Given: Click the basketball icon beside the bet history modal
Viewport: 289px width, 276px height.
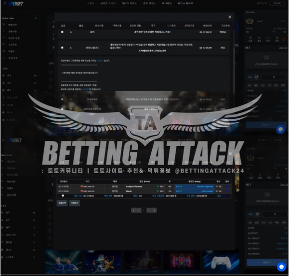Looking at the screenshot, I should coord(3,220).
